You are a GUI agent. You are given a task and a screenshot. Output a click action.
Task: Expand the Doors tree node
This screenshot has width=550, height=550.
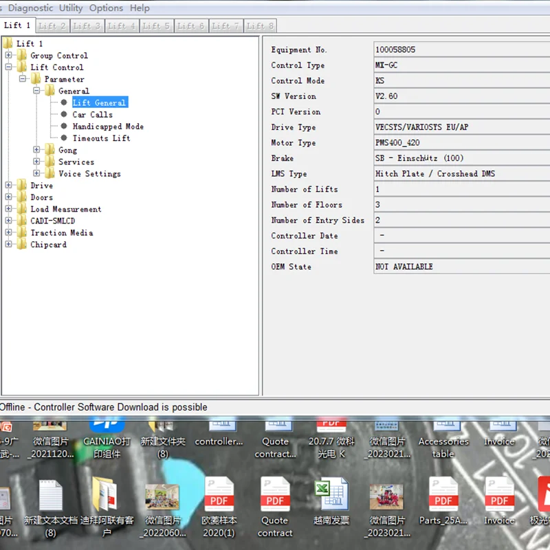click(x=9, y=197)
